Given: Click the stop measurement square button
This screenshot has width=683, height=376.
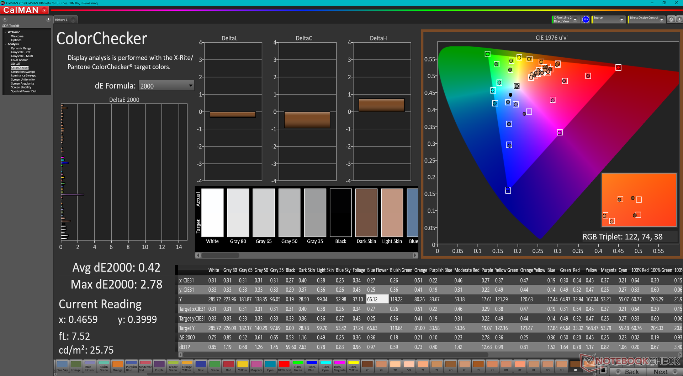Looking at the screenshot, I should click(603, 371).
